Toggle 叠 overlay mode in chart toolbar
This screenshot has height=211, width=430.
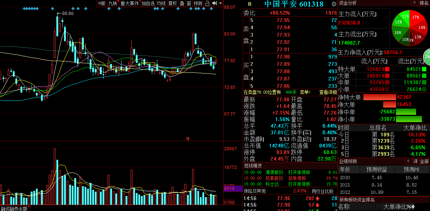pyautogui.click(x=182, y=3)
